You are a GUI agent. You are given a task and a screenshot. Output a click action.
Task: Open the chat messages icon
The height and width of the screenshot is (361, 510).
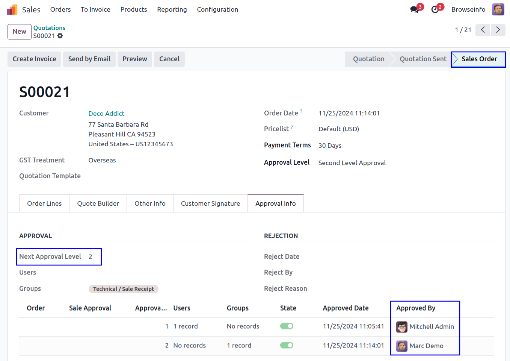point(415,9)
